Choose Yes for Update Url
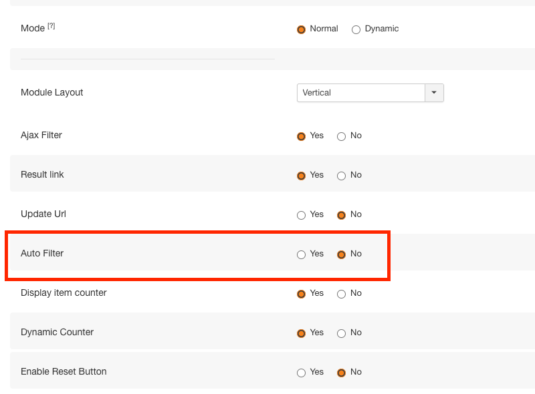 (301, 215)
